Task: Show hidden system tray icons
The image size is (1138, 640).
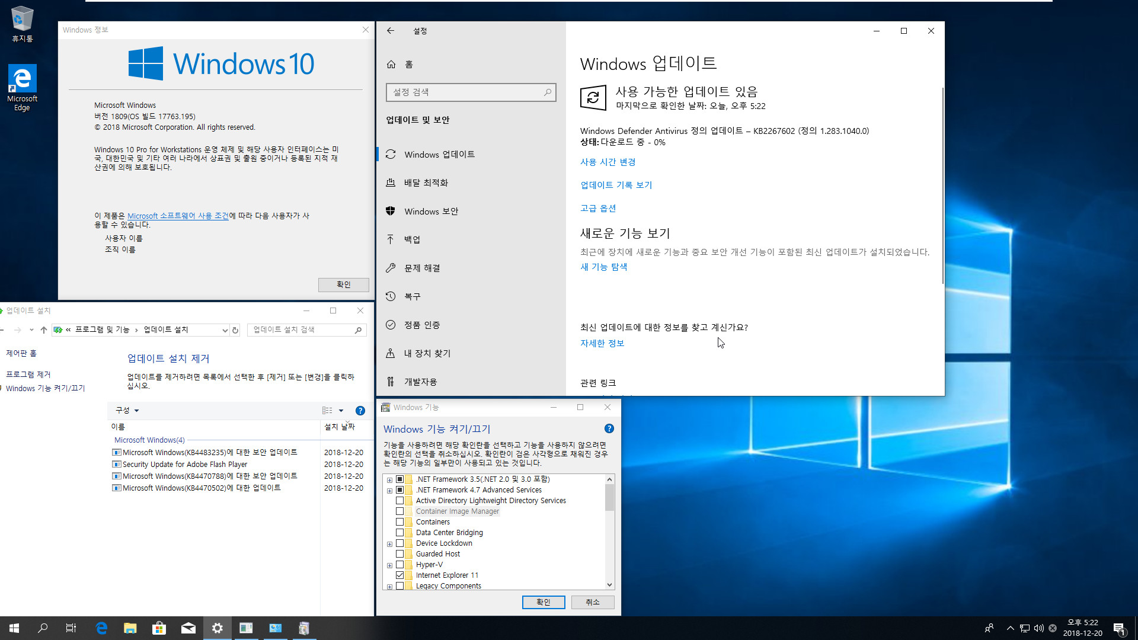Action: pos(1010,628)
